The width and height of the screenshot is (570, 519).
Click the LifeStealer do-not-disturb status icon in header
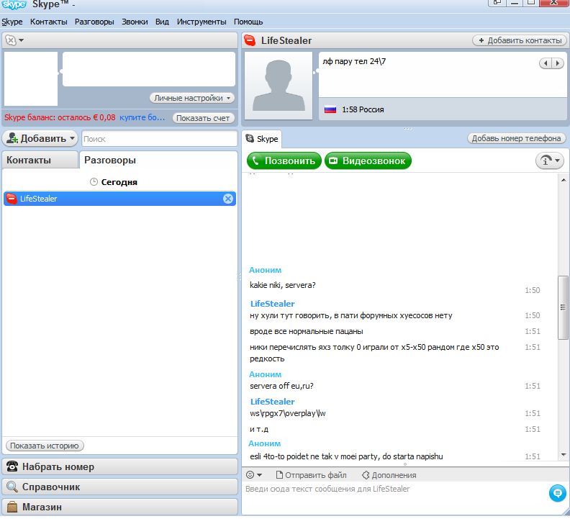tap(250, 40)
